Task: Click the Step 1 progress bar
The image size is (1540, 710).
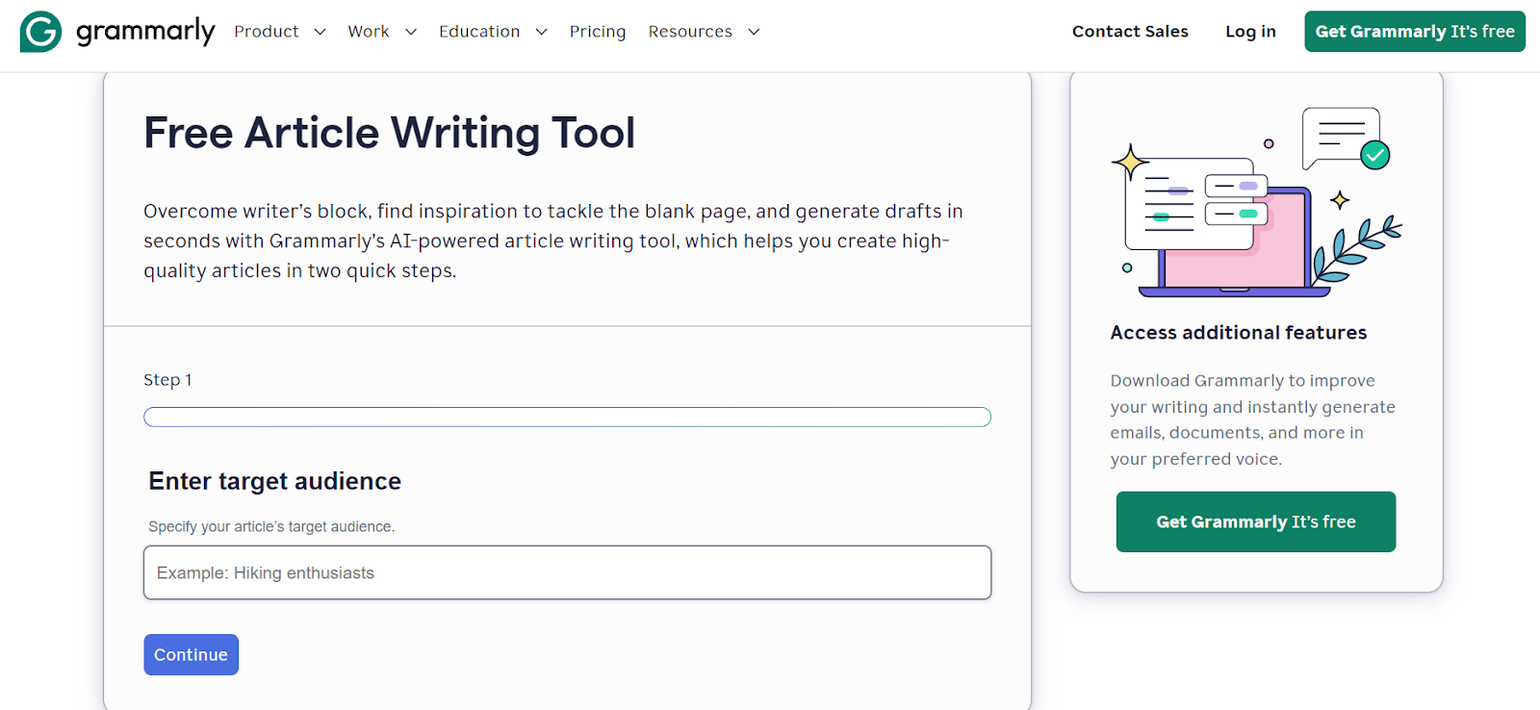Action: [567, 417]
